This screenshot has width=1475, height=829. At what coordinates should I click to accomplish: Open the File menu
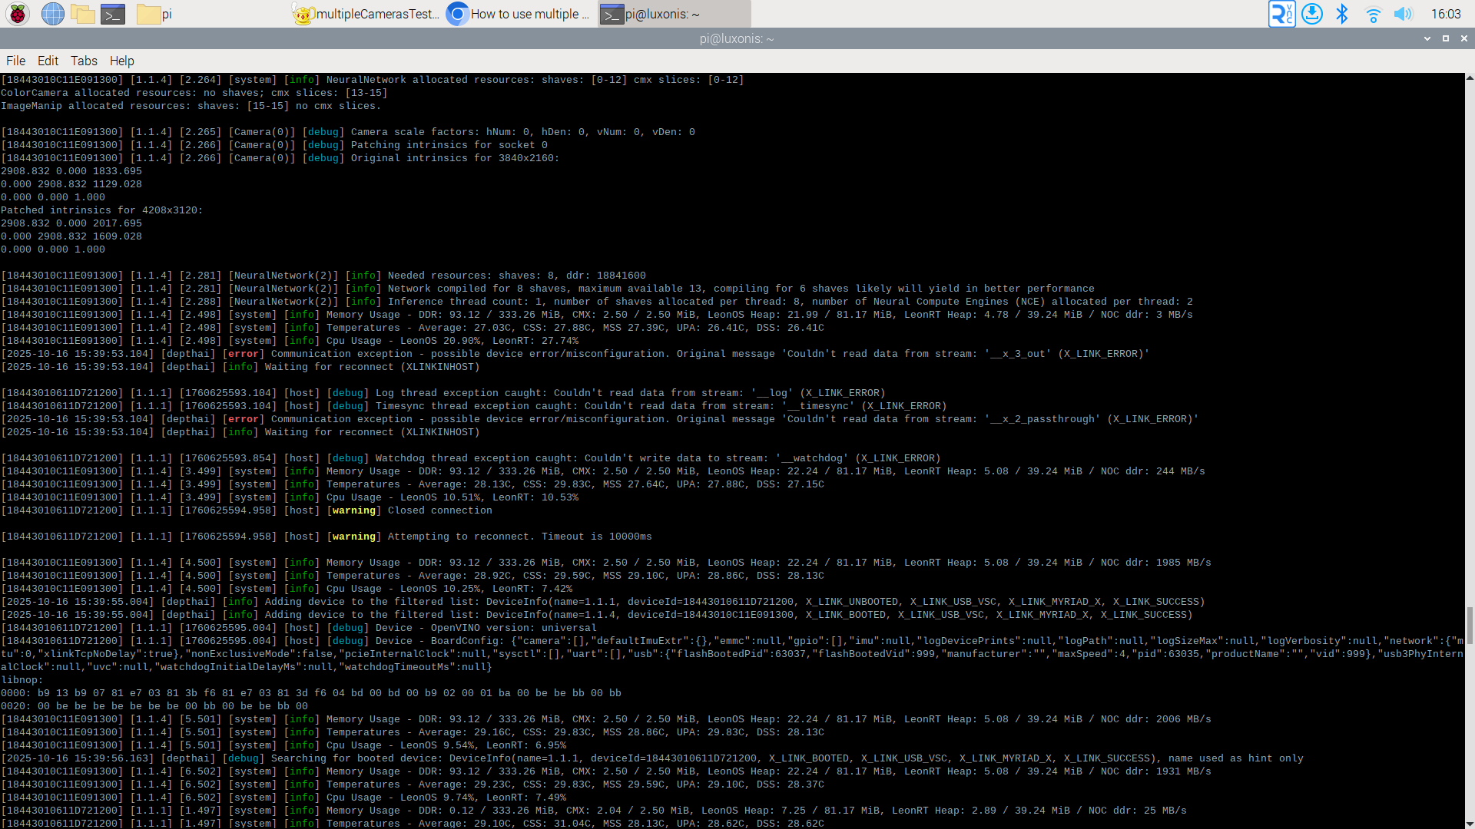(15, 61)
